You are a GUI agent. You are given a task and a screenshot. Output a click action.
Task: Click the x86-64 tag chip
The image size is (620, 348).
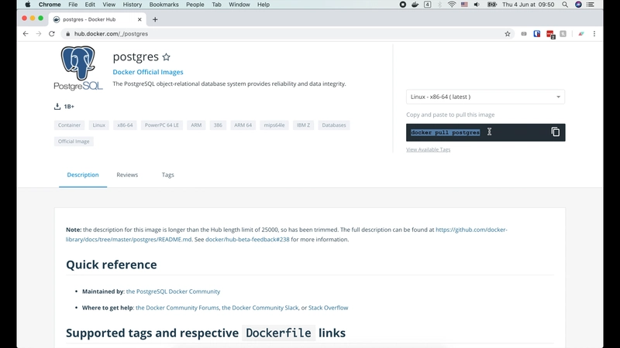coord(125,125)
